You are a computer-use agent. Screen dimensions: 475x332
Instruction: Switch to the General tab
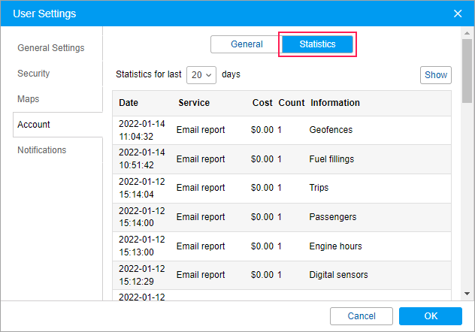click(x=247, y=44)
